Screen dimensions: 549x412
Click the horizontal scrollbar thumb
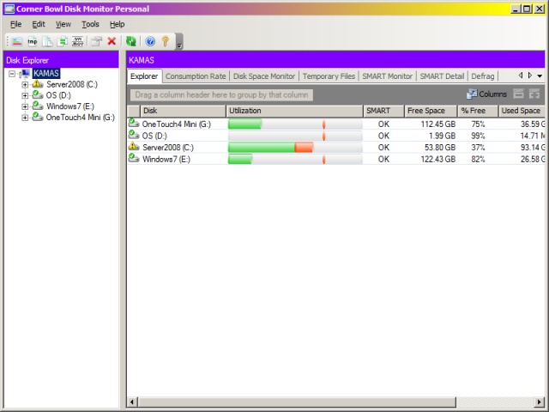297,402
